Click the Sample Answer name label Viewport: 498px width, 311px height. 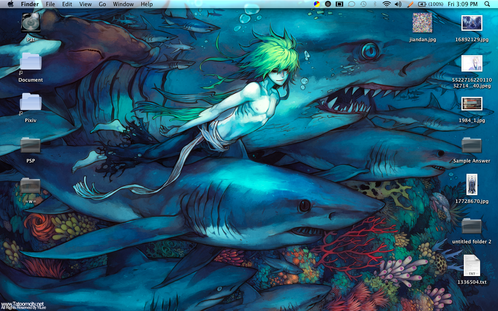pyautogui.click(x=472, y=161)
